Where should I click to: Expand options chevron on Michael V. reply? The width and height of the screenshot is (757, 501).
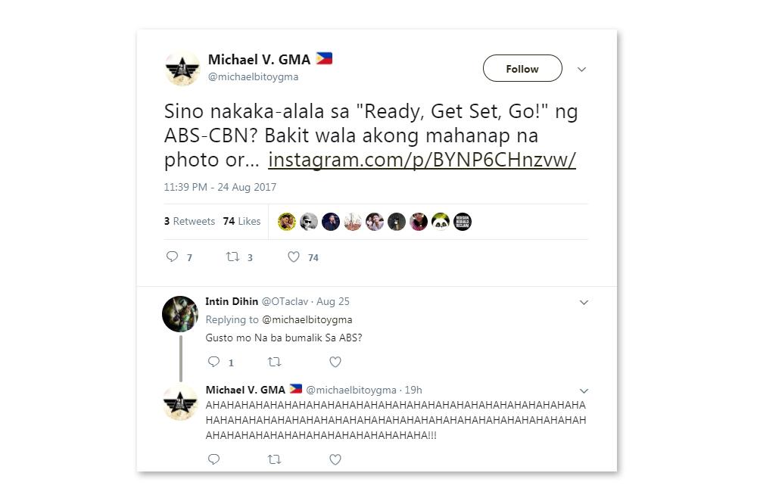point(584,391)
